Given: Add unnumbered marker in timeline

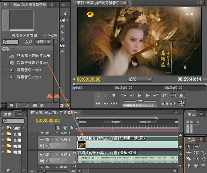Looking at the screenshot, I should click(71, 128).
